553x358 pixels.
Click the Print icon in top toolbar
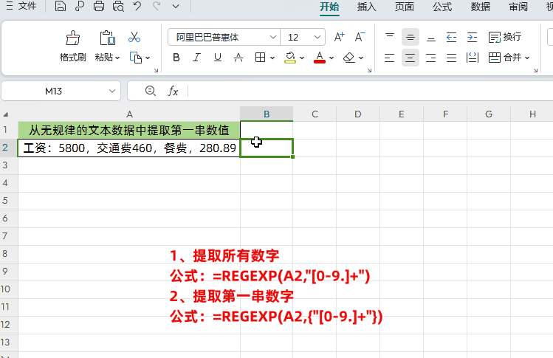click(99, 7)
